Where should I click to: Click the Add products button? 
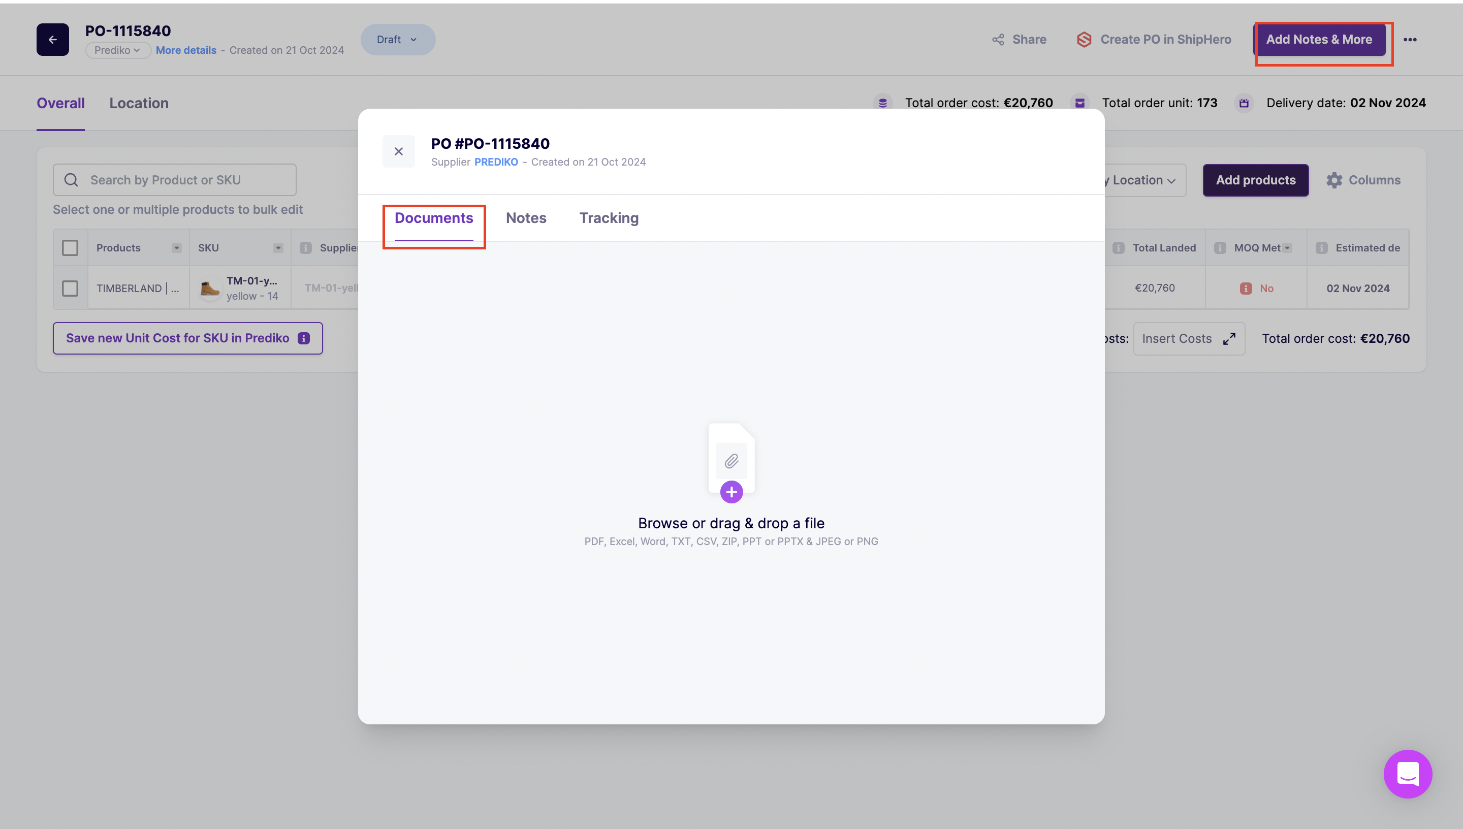pos(1255,180)
